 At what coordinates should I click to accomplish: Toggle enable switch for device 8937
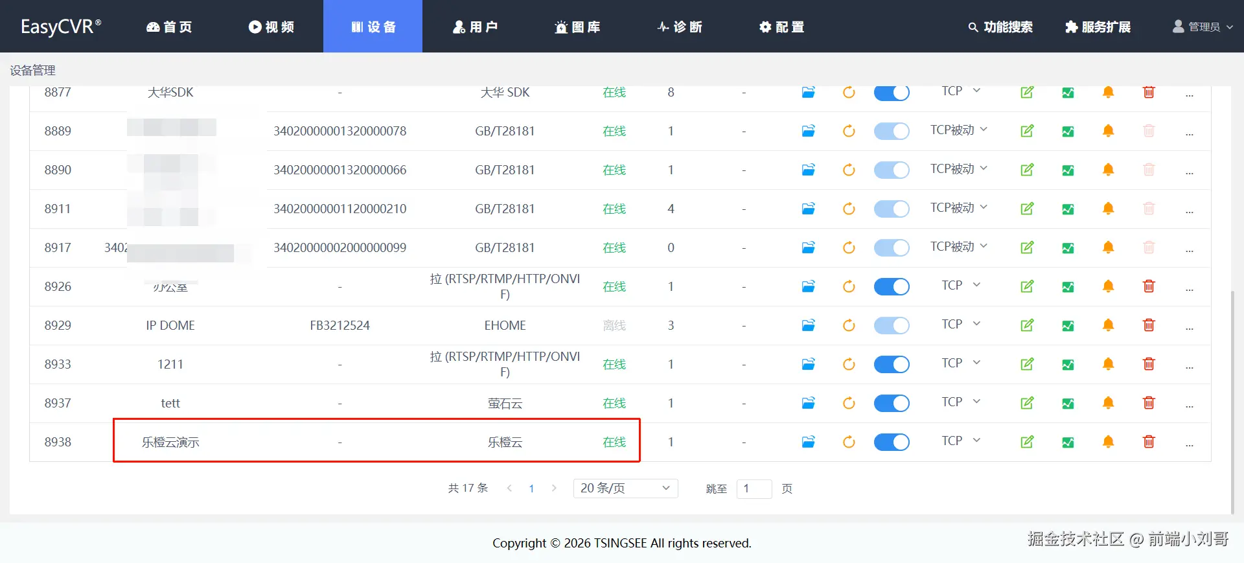pyautogui.click(x=892, y=403)
